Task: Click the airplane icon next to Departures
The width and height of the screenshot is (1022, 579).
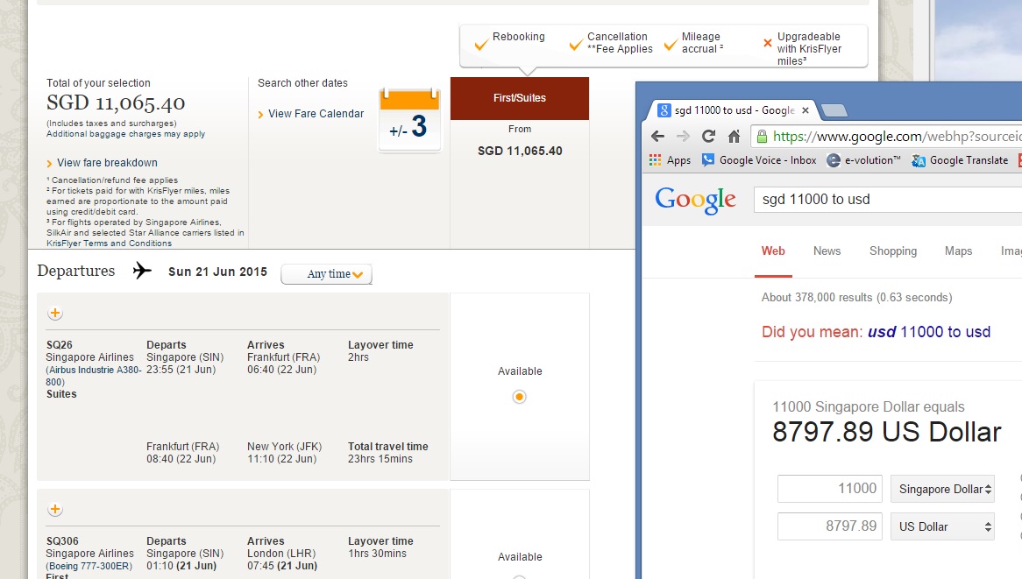Action: click(x=142, y=272)
